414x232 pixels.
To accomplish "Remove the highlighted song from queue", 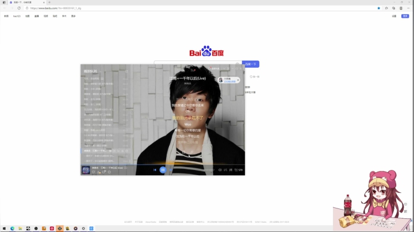I will click(x=122, y=151).
